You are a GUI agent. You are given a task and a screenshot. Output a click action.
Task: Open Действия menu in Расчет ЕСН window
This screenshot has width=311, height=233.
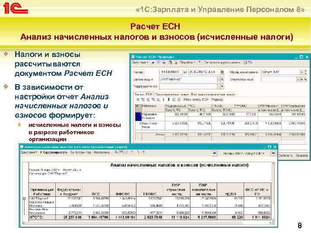[x=140, y=63]
